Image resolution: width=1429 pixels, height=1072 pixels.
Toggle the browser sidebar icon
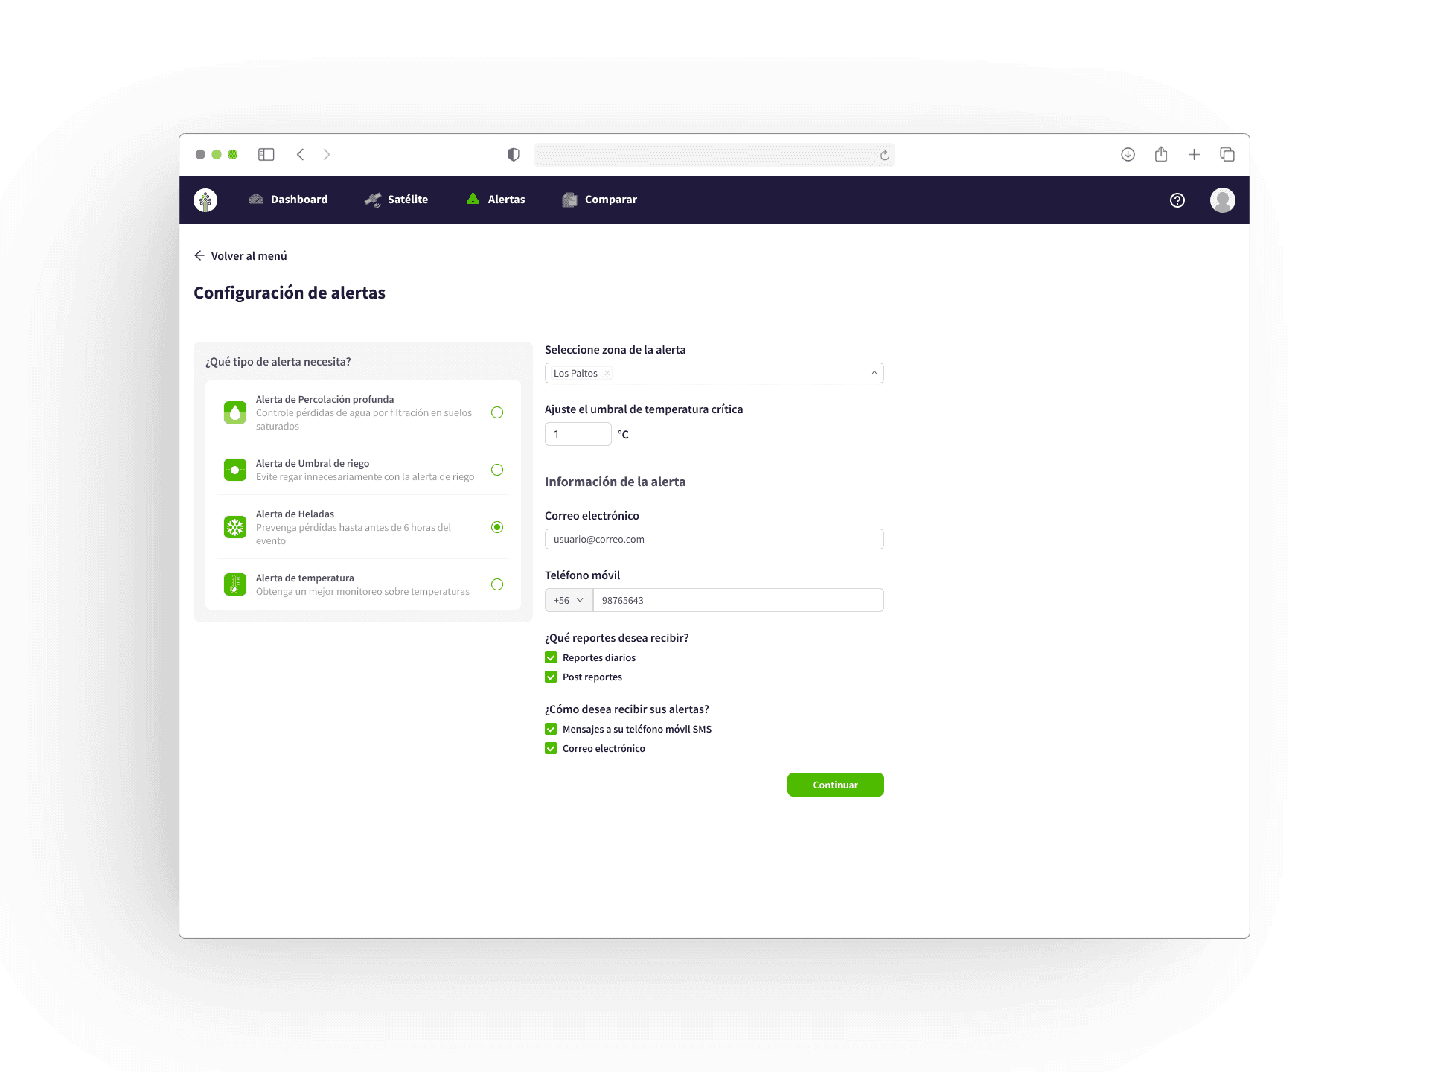point(266,154)
